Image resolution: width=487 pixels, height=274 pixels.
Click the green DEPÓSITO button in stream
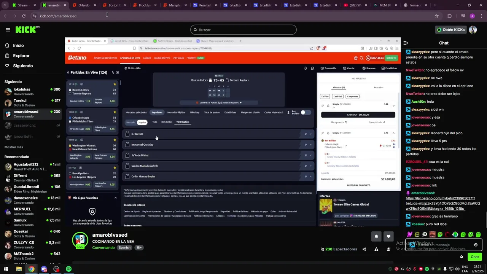[x=391, y=58]
